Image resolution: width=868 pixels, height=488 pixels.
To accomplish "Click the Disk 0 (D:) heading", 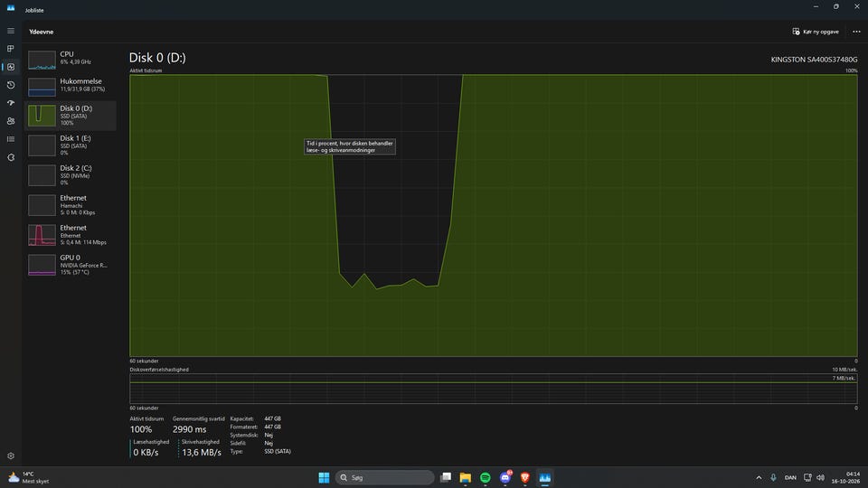I will (x=157, y=58).
